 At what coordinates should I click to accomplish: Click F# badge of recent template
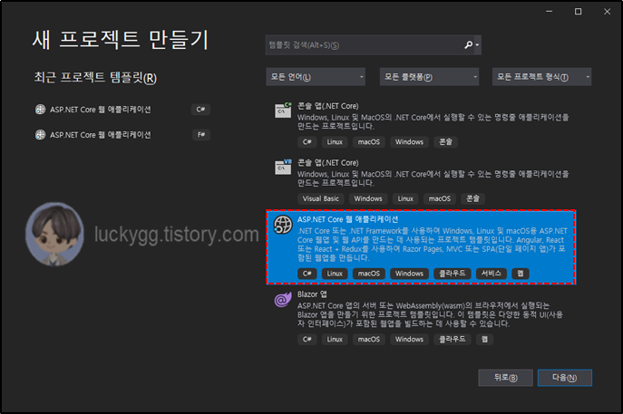[201, 135]
